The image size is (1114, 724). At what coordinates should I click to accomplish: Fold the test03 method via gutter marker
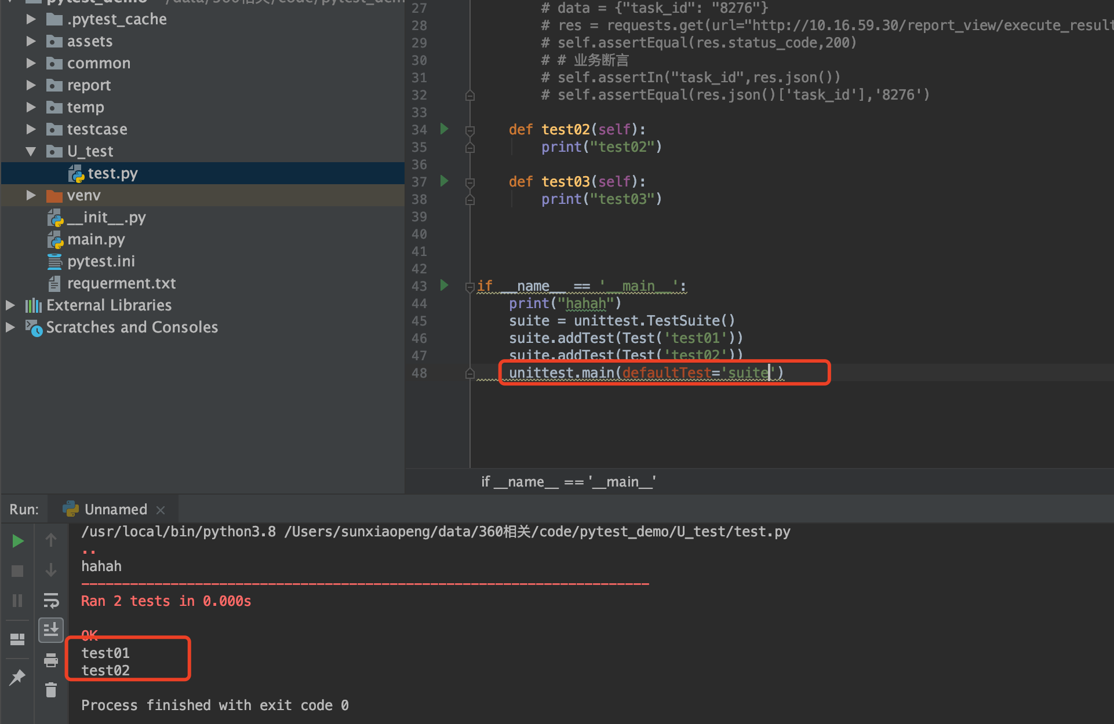point(470,182)
